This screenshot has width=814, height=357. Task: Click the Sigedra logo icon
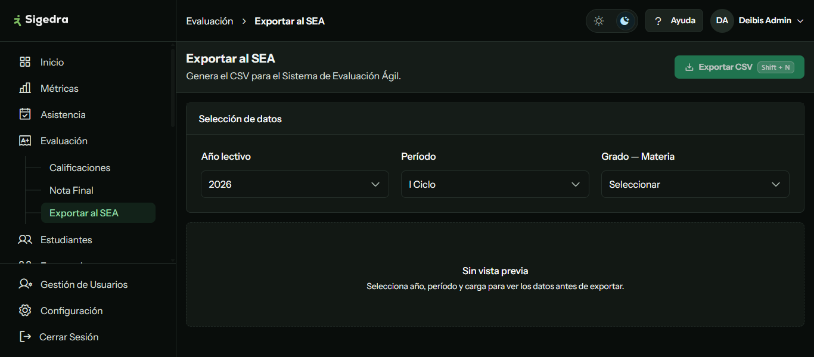pos(18,20)
